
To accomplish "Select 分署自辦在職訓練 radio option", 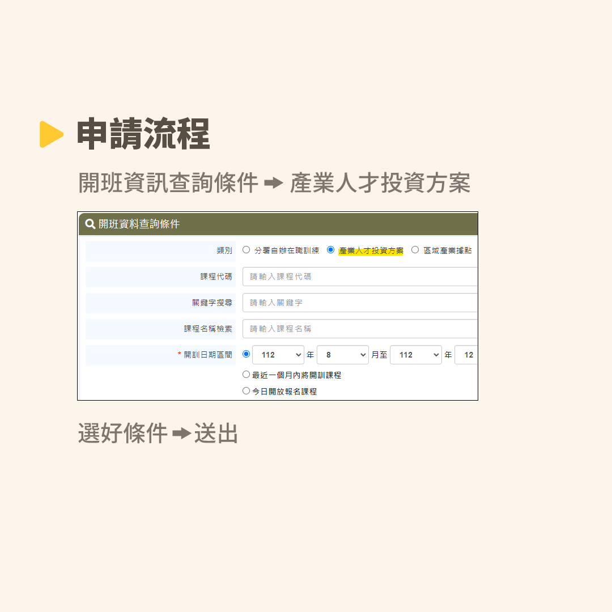I will (246, 250).
